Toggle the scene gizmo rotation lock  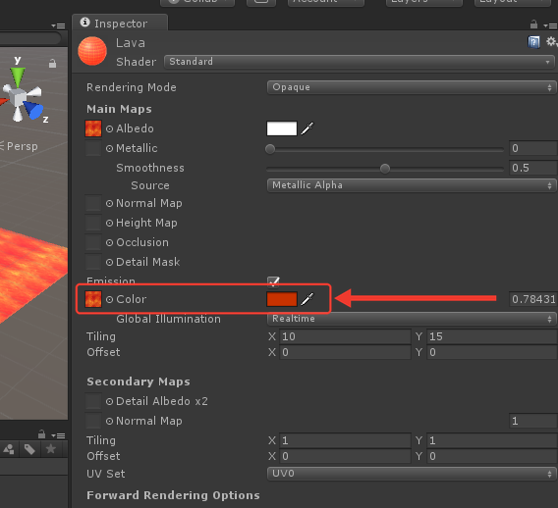tap(52, 64)
